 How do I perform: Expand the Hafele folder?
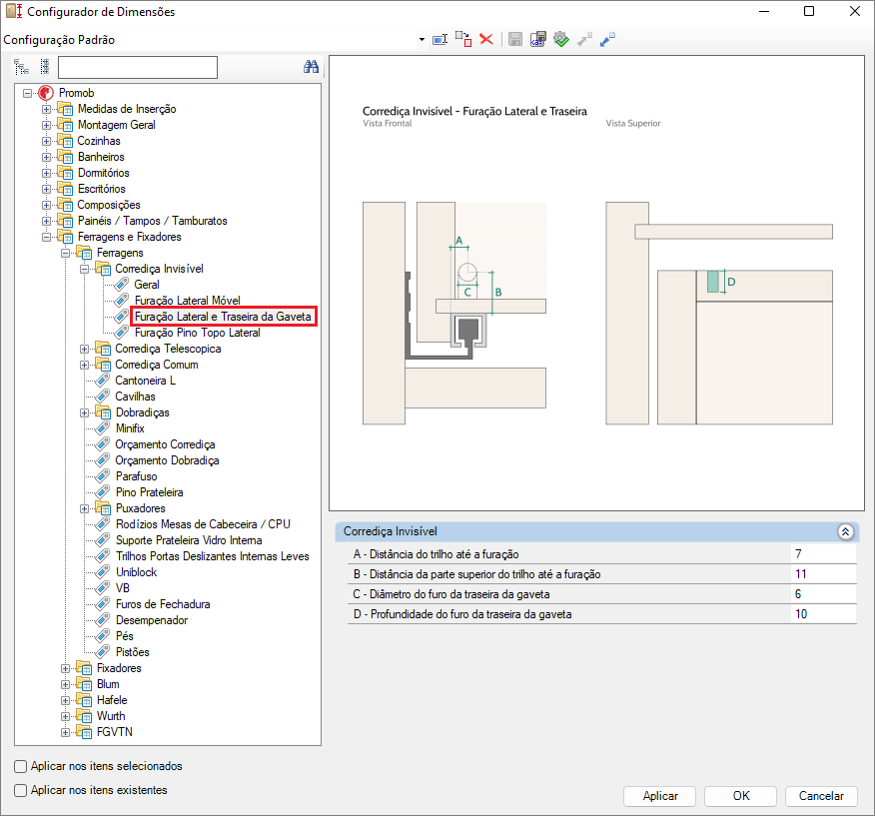[65, 700]
